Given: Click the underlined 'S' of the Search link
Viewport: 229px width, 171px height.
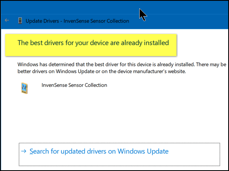Looking at the screenshot, I should 31,151.
